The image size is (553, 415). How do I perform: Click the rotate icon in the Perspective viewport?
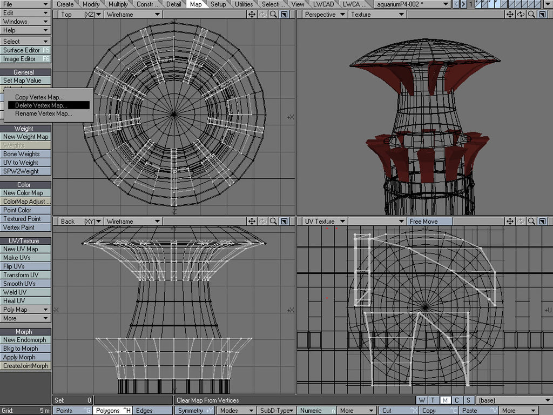pos(521,15)
